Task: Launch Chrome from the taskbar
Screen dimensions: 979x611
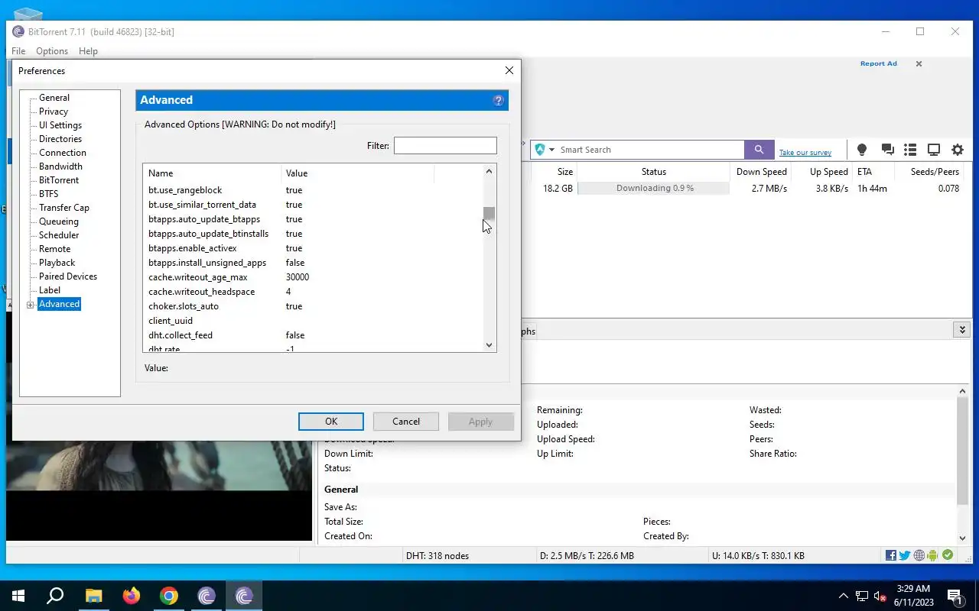Action: (169, 596)
